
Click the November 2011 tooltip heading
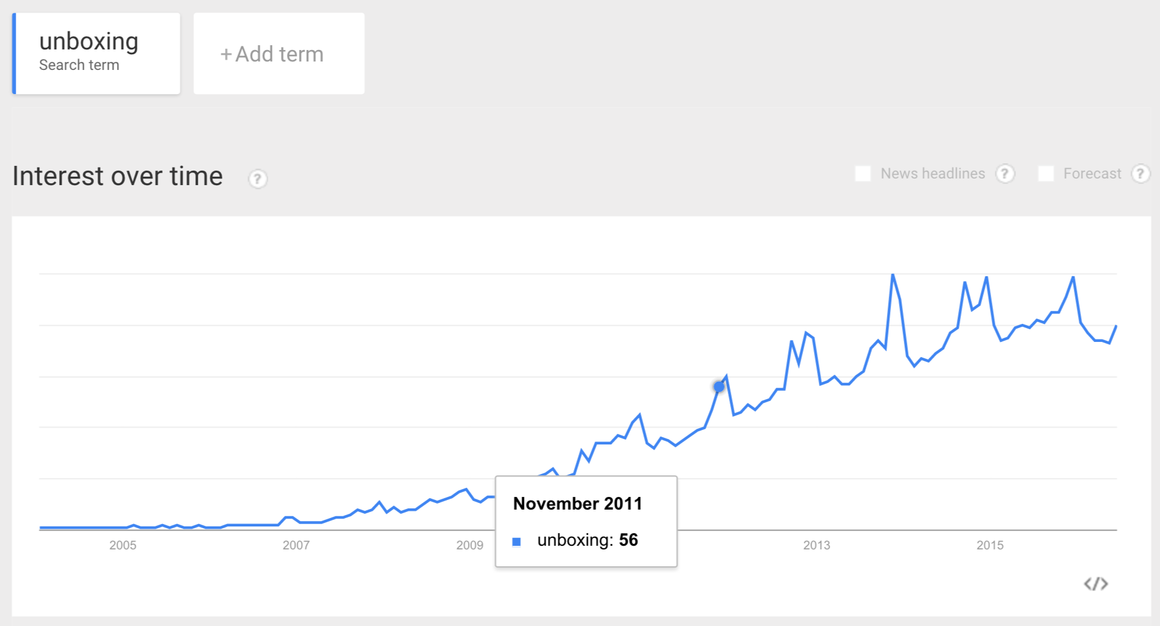pyautogui.click(x=578, y=504)
